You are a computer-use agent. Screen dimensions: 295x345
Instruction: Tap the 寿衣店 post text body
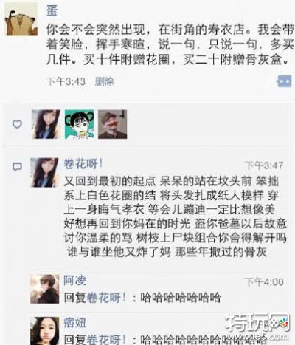point(170,44)
